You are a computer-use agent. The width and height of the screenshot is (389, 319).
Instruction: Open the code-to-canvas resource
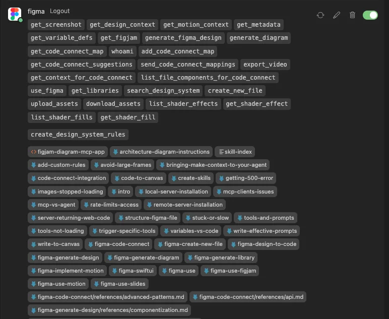[139, 178]
